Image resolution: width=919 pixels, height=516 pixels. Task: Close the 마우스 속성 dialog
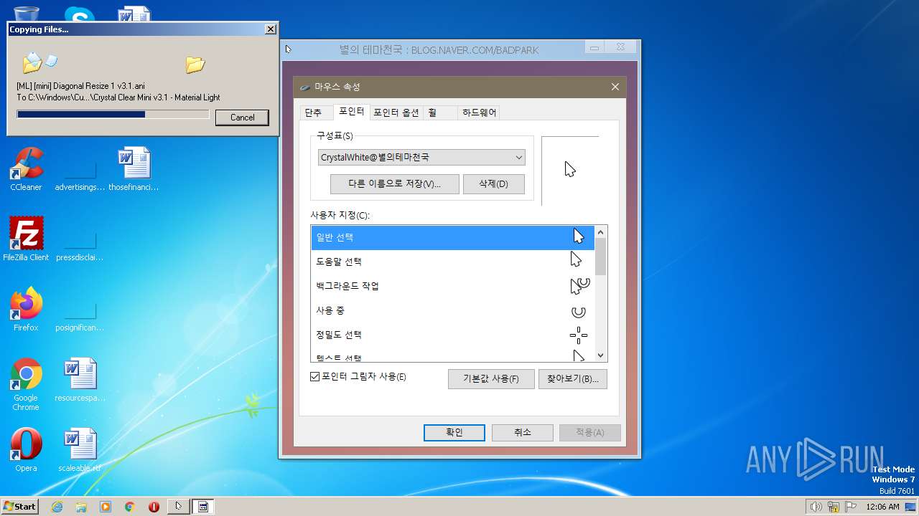click(x=615, y=87)
